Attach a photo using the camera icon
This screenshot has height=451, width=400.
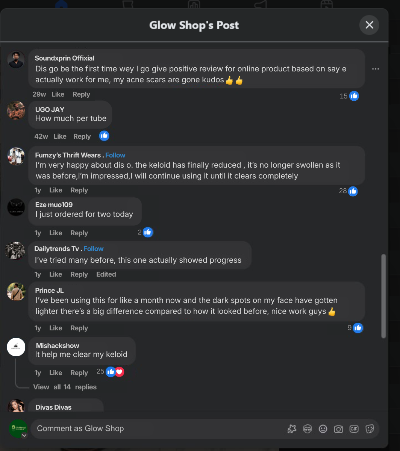[x=338, y=429]
